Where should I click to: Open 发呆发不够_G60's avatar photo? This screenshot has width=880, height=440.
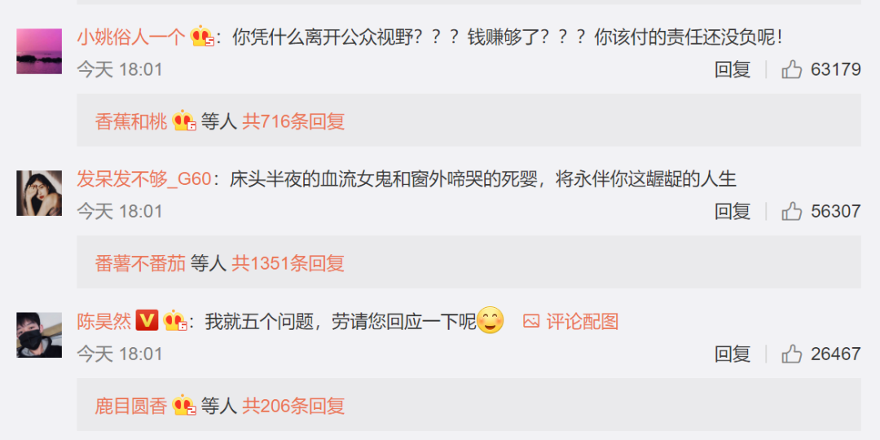(39, 193)
